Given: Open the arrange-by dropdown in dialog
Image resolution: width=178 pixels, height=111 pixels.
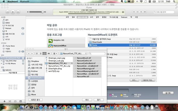Looking at the screenshot, I should pos(55,53).
